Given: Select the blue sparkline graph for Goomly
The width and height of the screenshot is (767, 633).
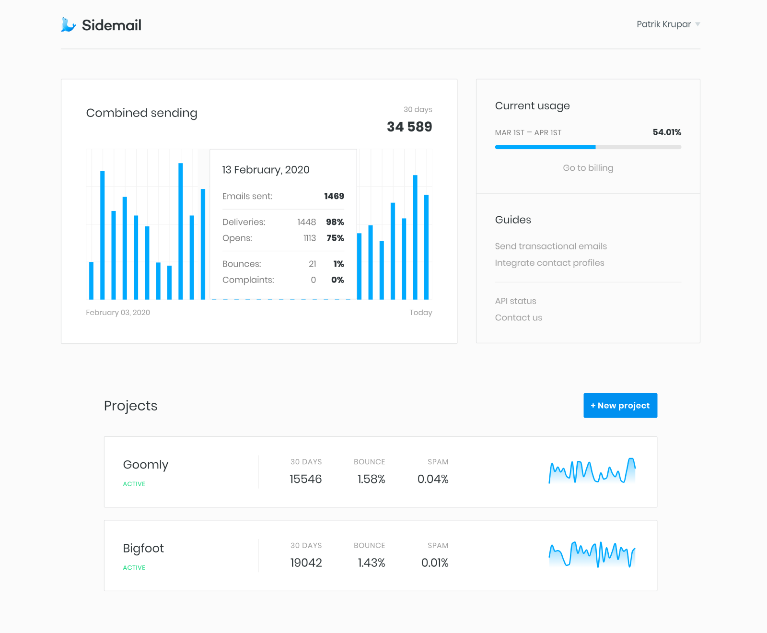Looking at the screenshot, I should click(591, 472).
